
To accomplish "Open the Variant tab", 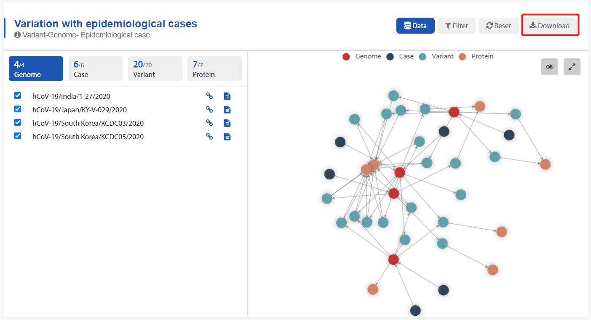I will (155, 69).
